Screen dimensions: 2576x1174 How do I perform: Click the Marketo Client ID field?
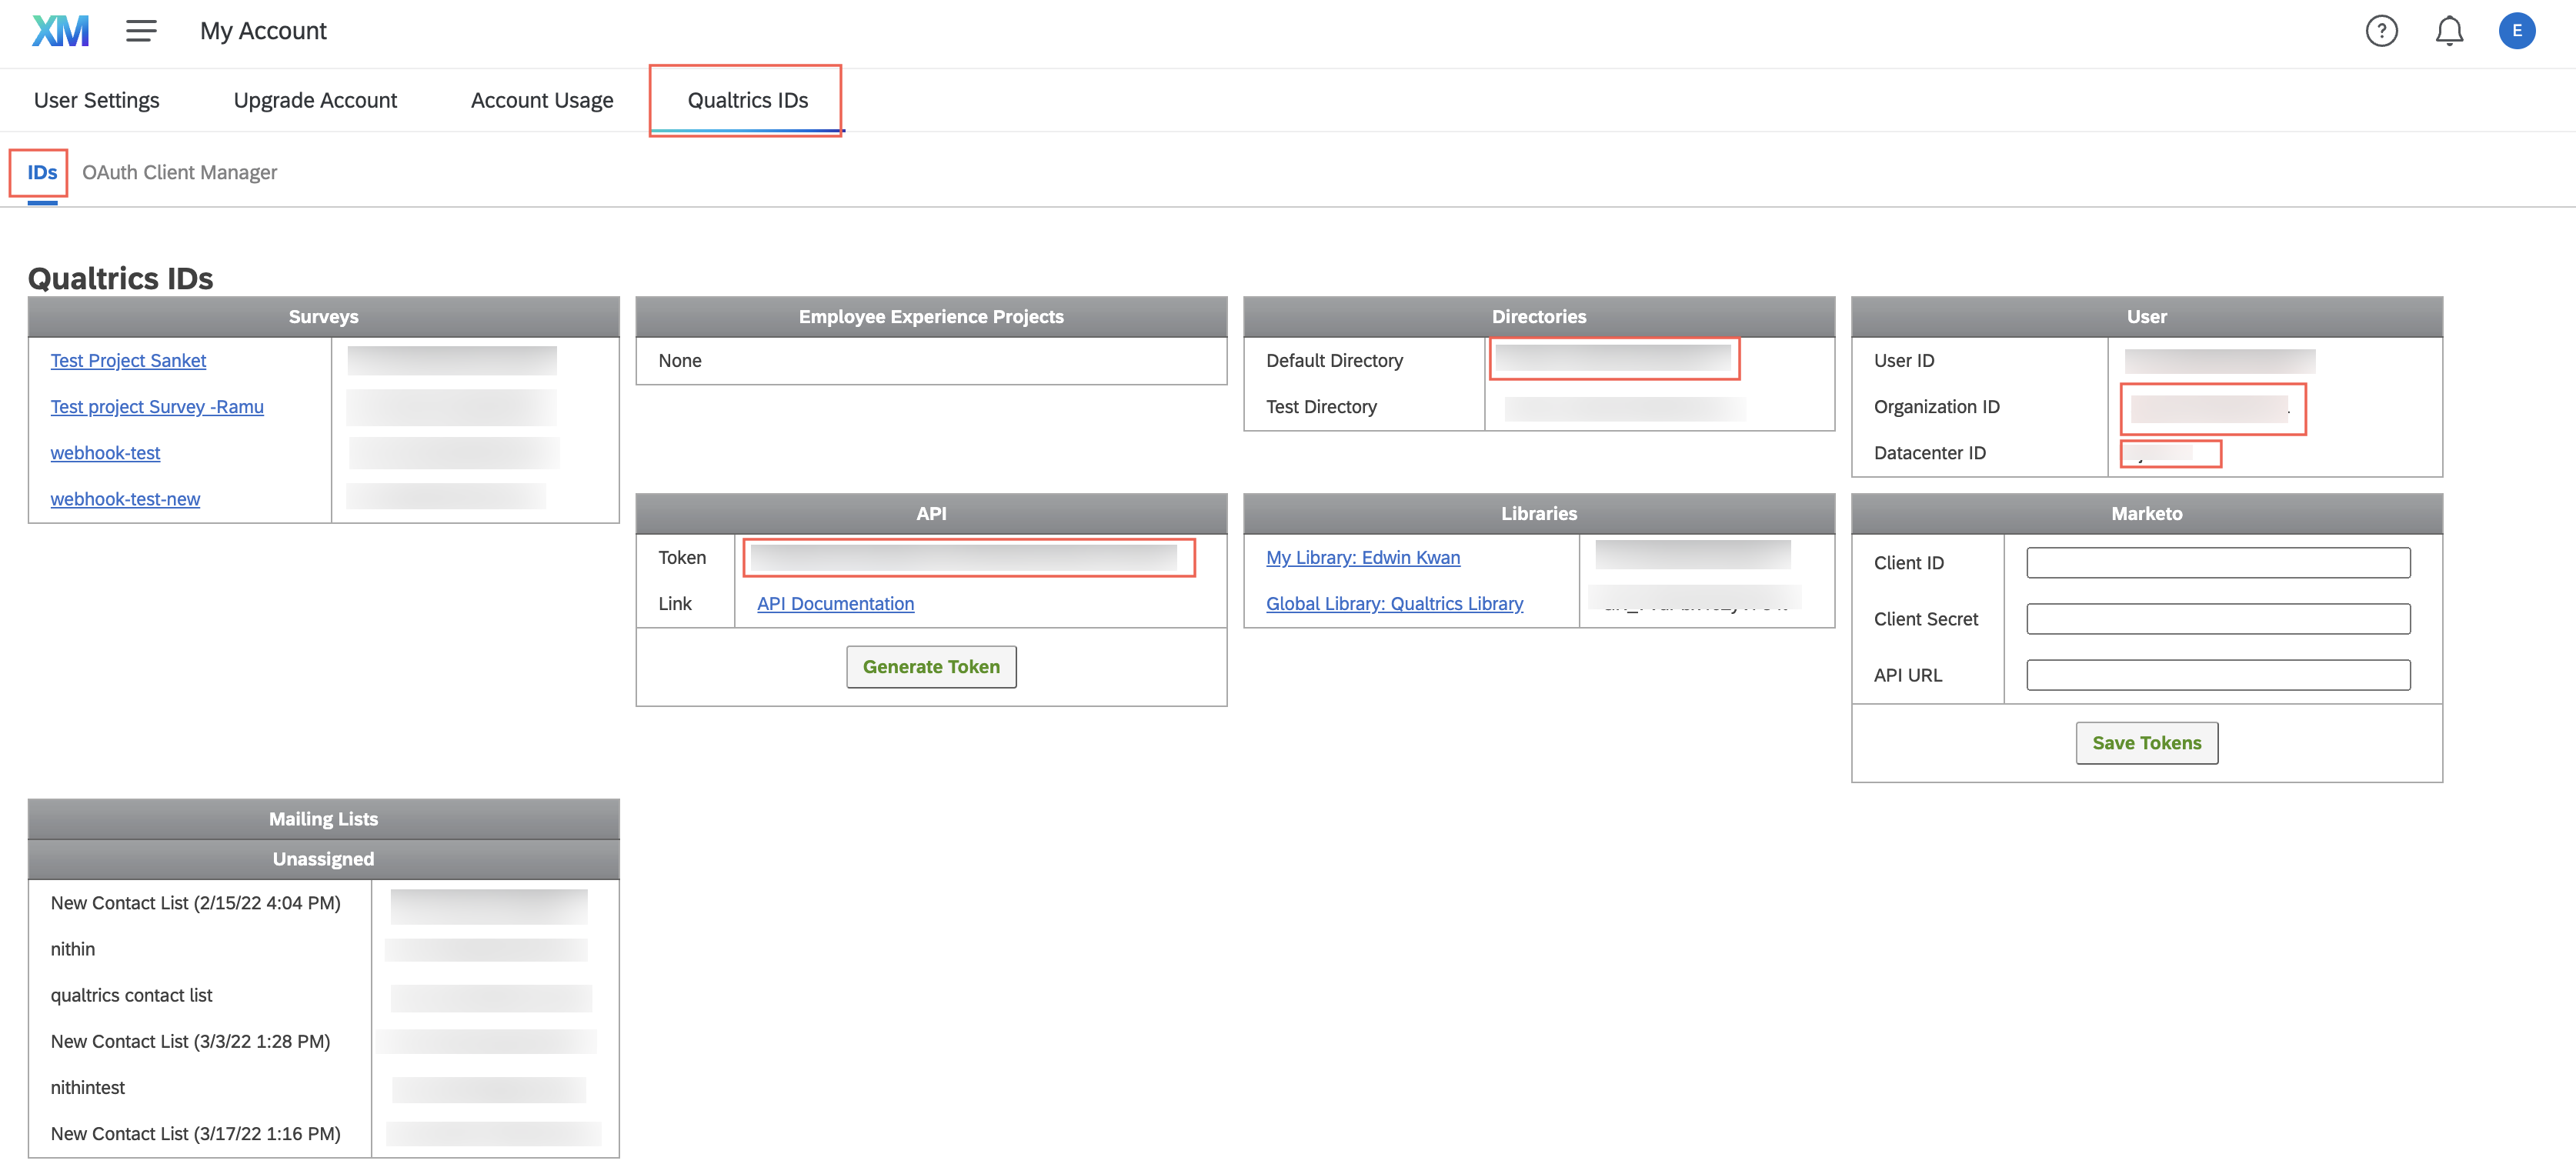click(2217, 562)
